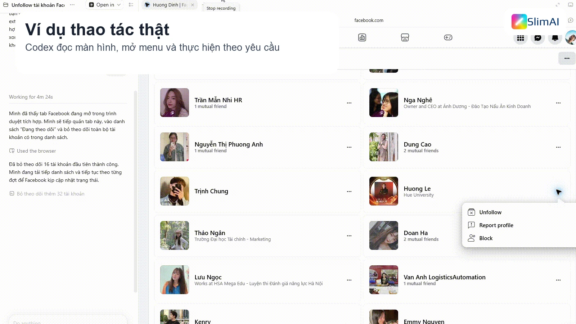Open the Emmy Nguyen name link
576x324 pixels.
[x=424, y=321]
